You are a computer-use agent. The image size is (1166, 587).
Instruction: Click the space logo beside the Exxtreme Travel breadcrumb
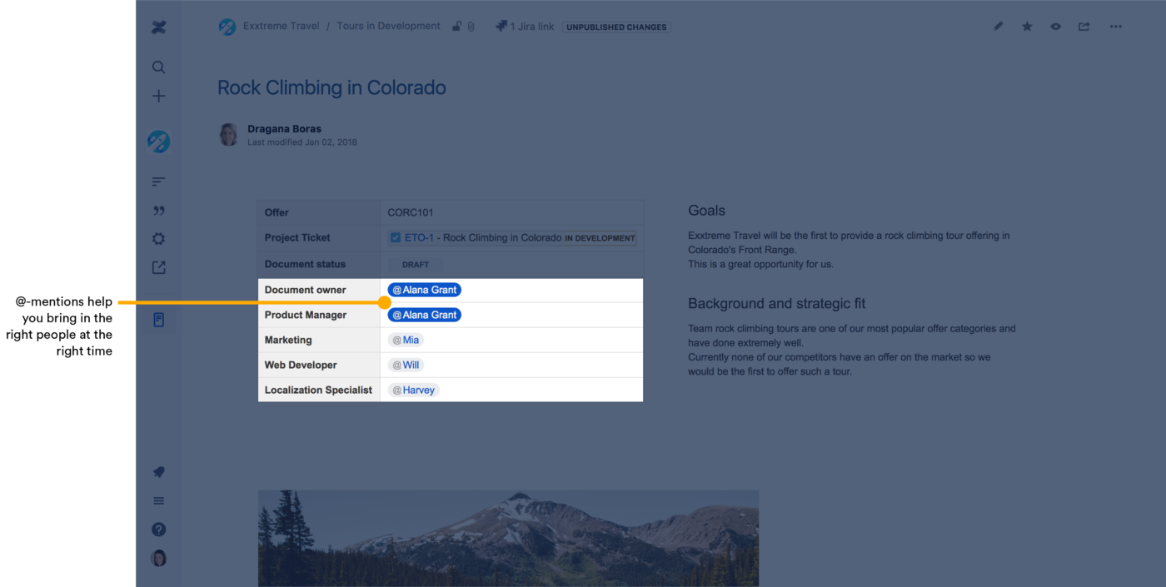click(227, 27)
